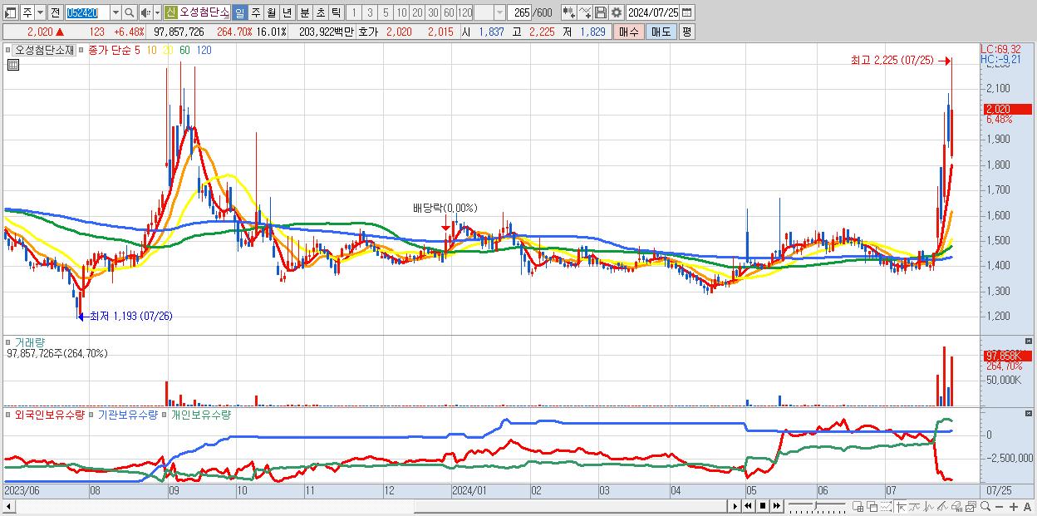Select the 60 interval tab
The image size is (1037, 516).
[x=449, y=12]
